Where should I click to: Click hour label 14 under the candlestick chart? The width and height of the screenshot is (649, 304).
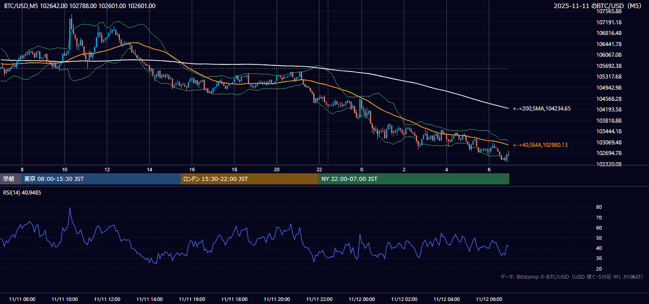click(149, 169)
